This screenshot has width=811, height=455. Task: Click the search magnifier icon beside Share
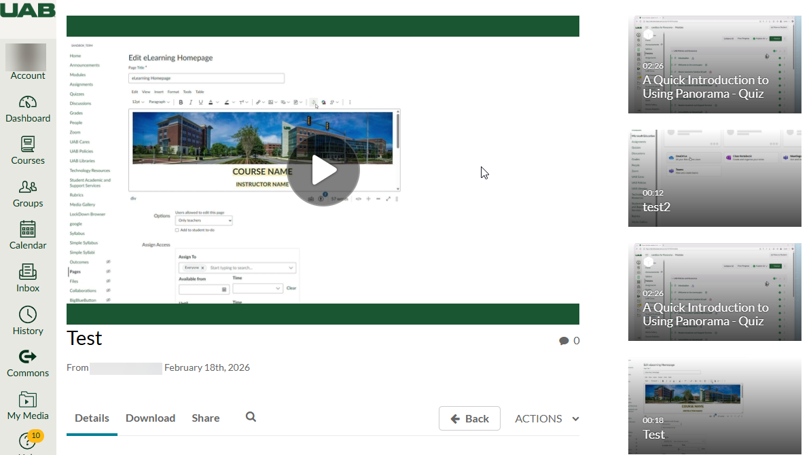click(251, 417)
